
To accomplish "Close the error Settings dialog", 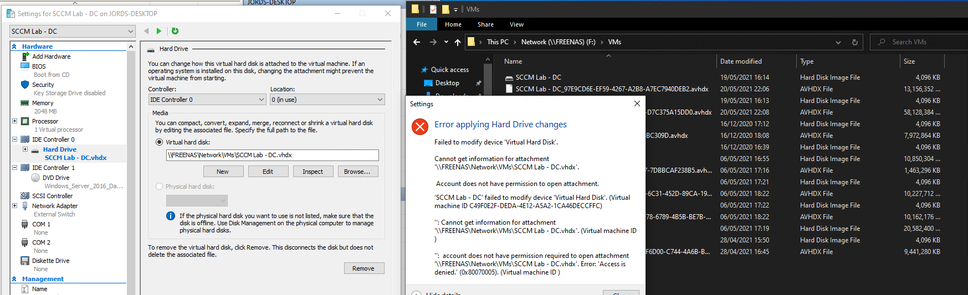I will pos(637,103).
